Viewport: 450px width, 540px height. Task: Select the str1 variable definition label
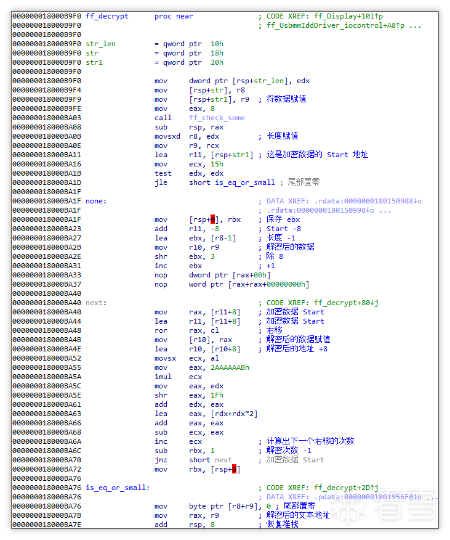point(94,62)
